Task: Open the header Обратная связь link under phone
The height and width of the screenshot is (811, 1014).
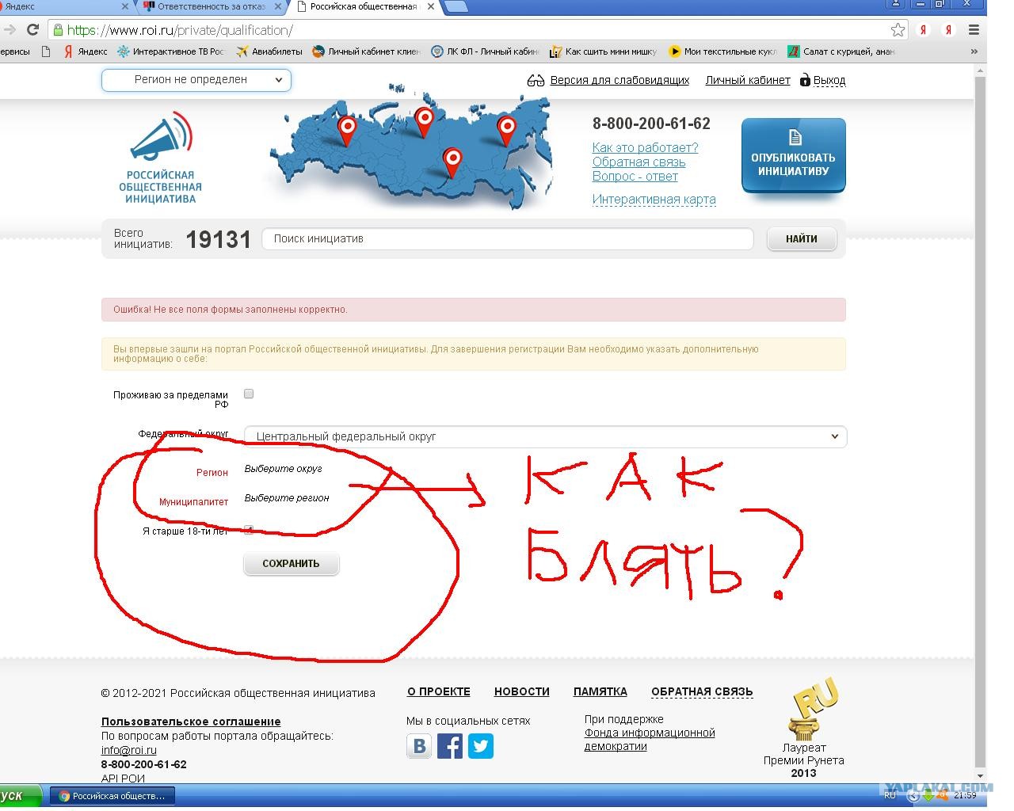Action: pos(639,162)
